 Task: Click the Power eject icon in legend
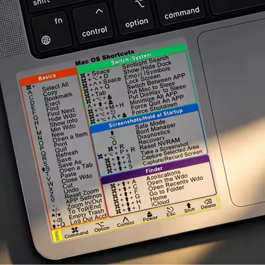(x=150, y=214)
